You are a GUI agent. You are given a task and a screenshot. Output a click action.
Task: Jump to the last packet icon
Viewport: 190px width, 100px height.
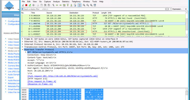[x=71, y=5]
